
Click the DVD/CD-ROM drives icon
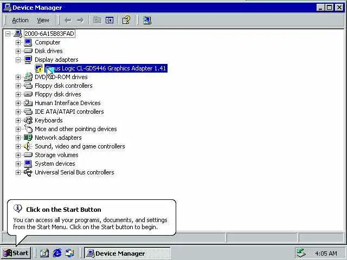click(x=28, y=77)
